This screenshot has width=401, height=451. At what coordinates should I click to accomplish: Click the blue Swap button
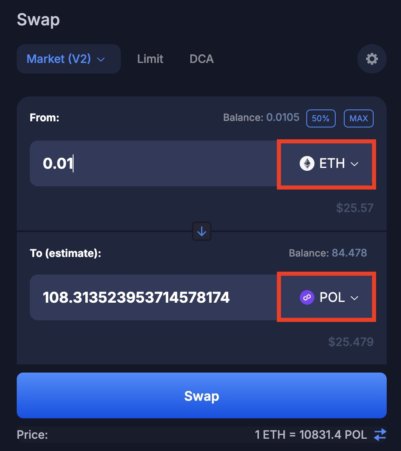coord(201,395)
